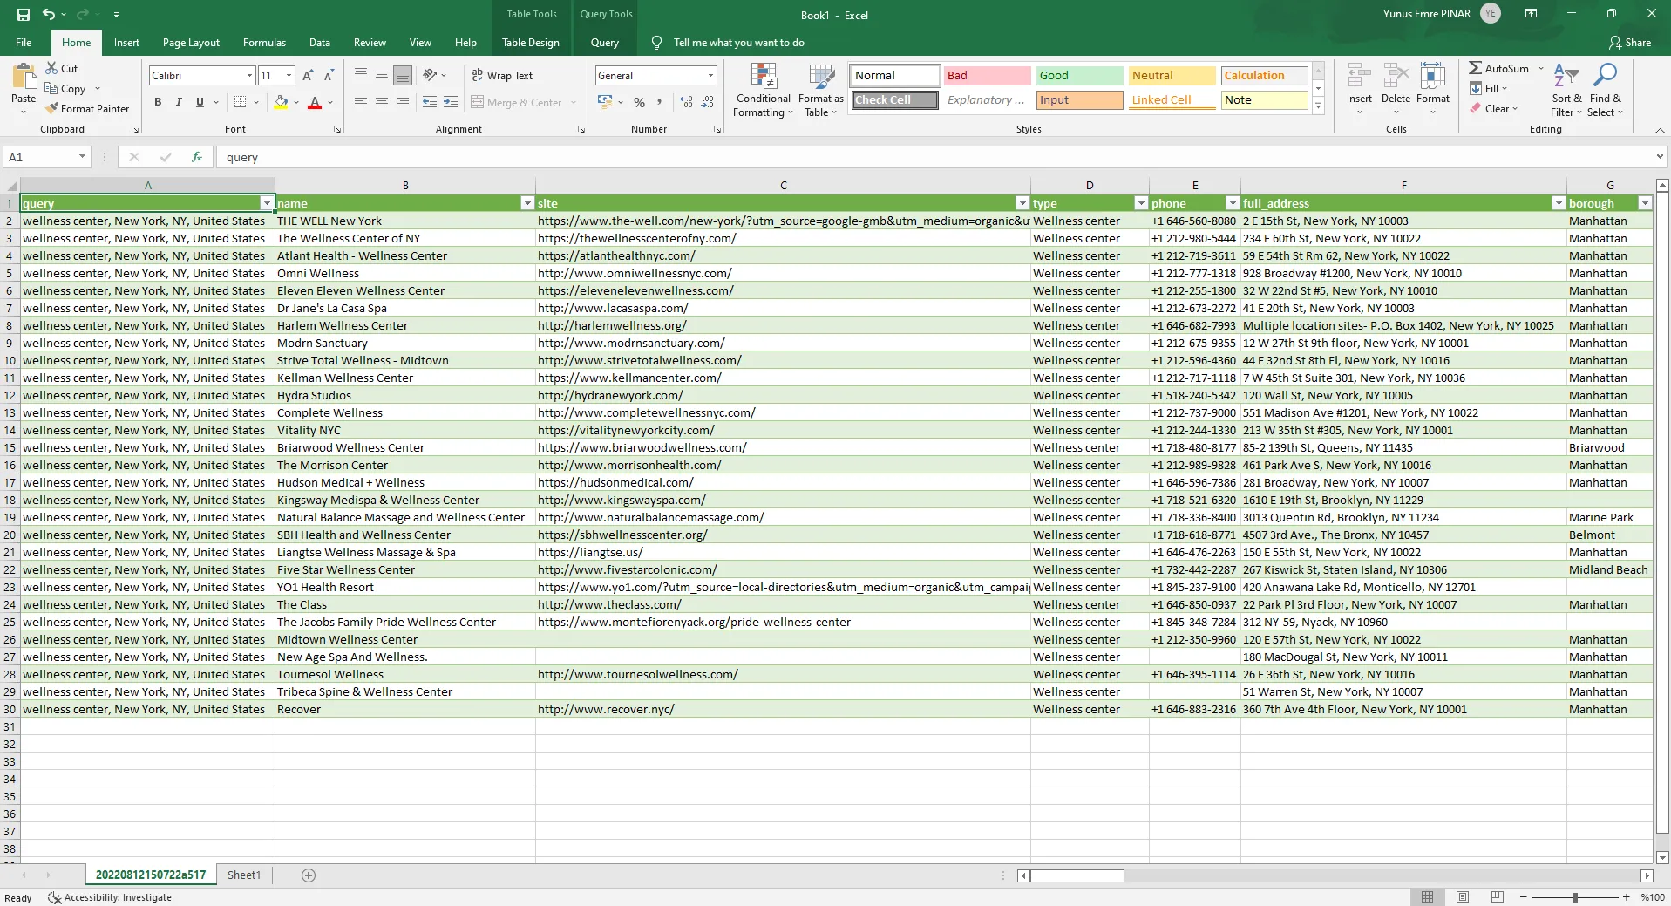This screenshot has width=1671, height=906.
Task: Click the Insert Function fx icon
Action: [x=197, y=157]
